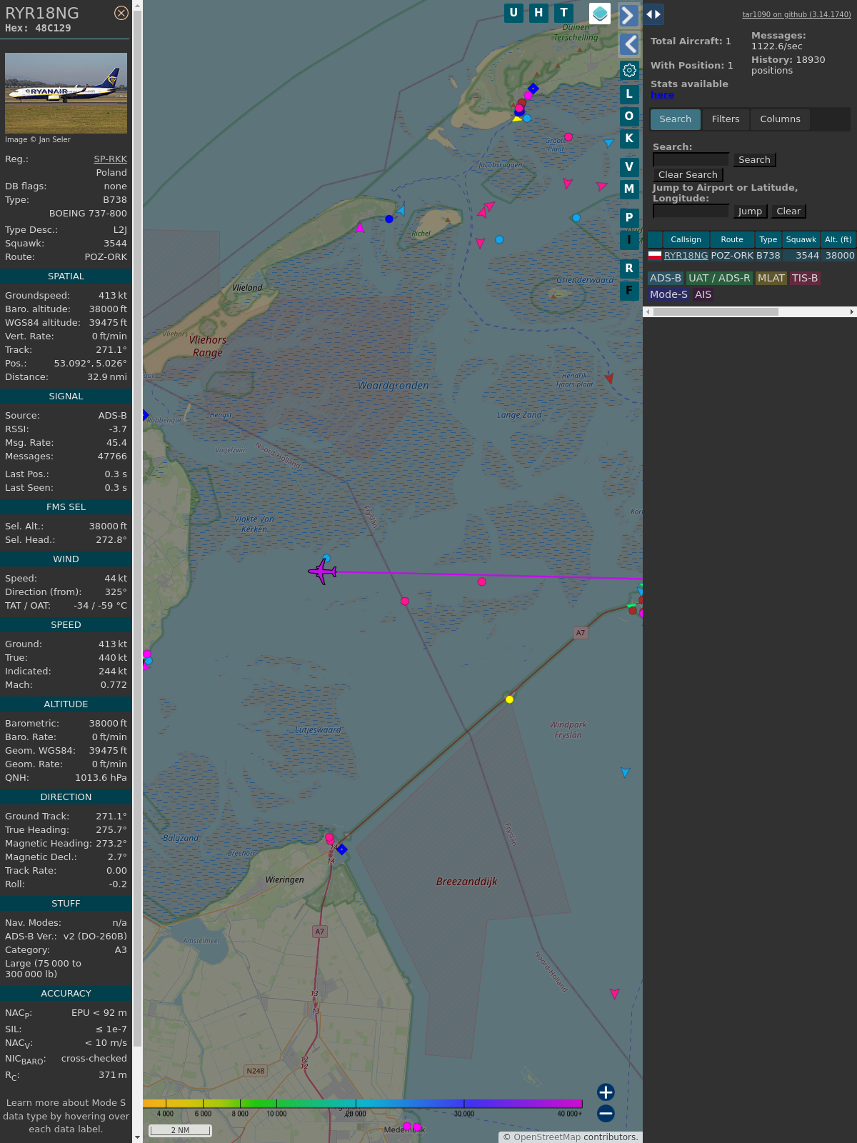The image size is (857, 1143).
Task: Open the map layer switcher icon
Action: click(x=600, y=14)
